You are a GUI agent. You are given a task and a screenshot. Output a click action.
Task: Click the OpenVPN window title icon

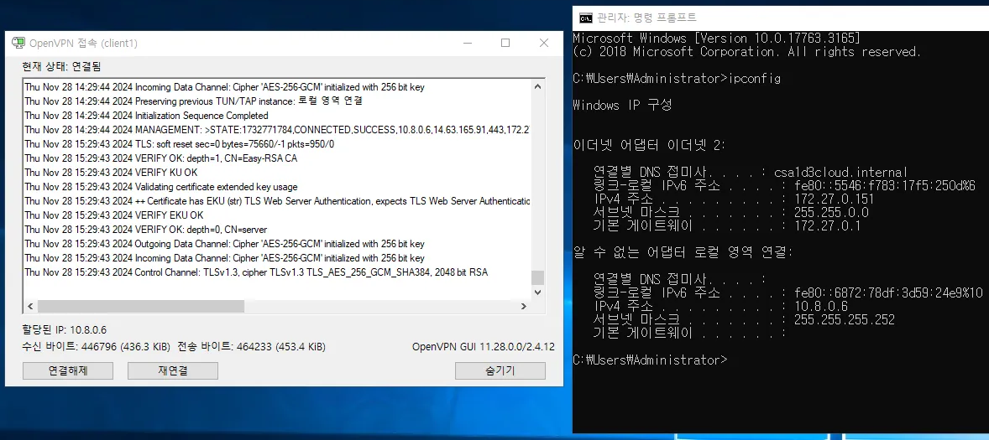[x=18, y=43]
